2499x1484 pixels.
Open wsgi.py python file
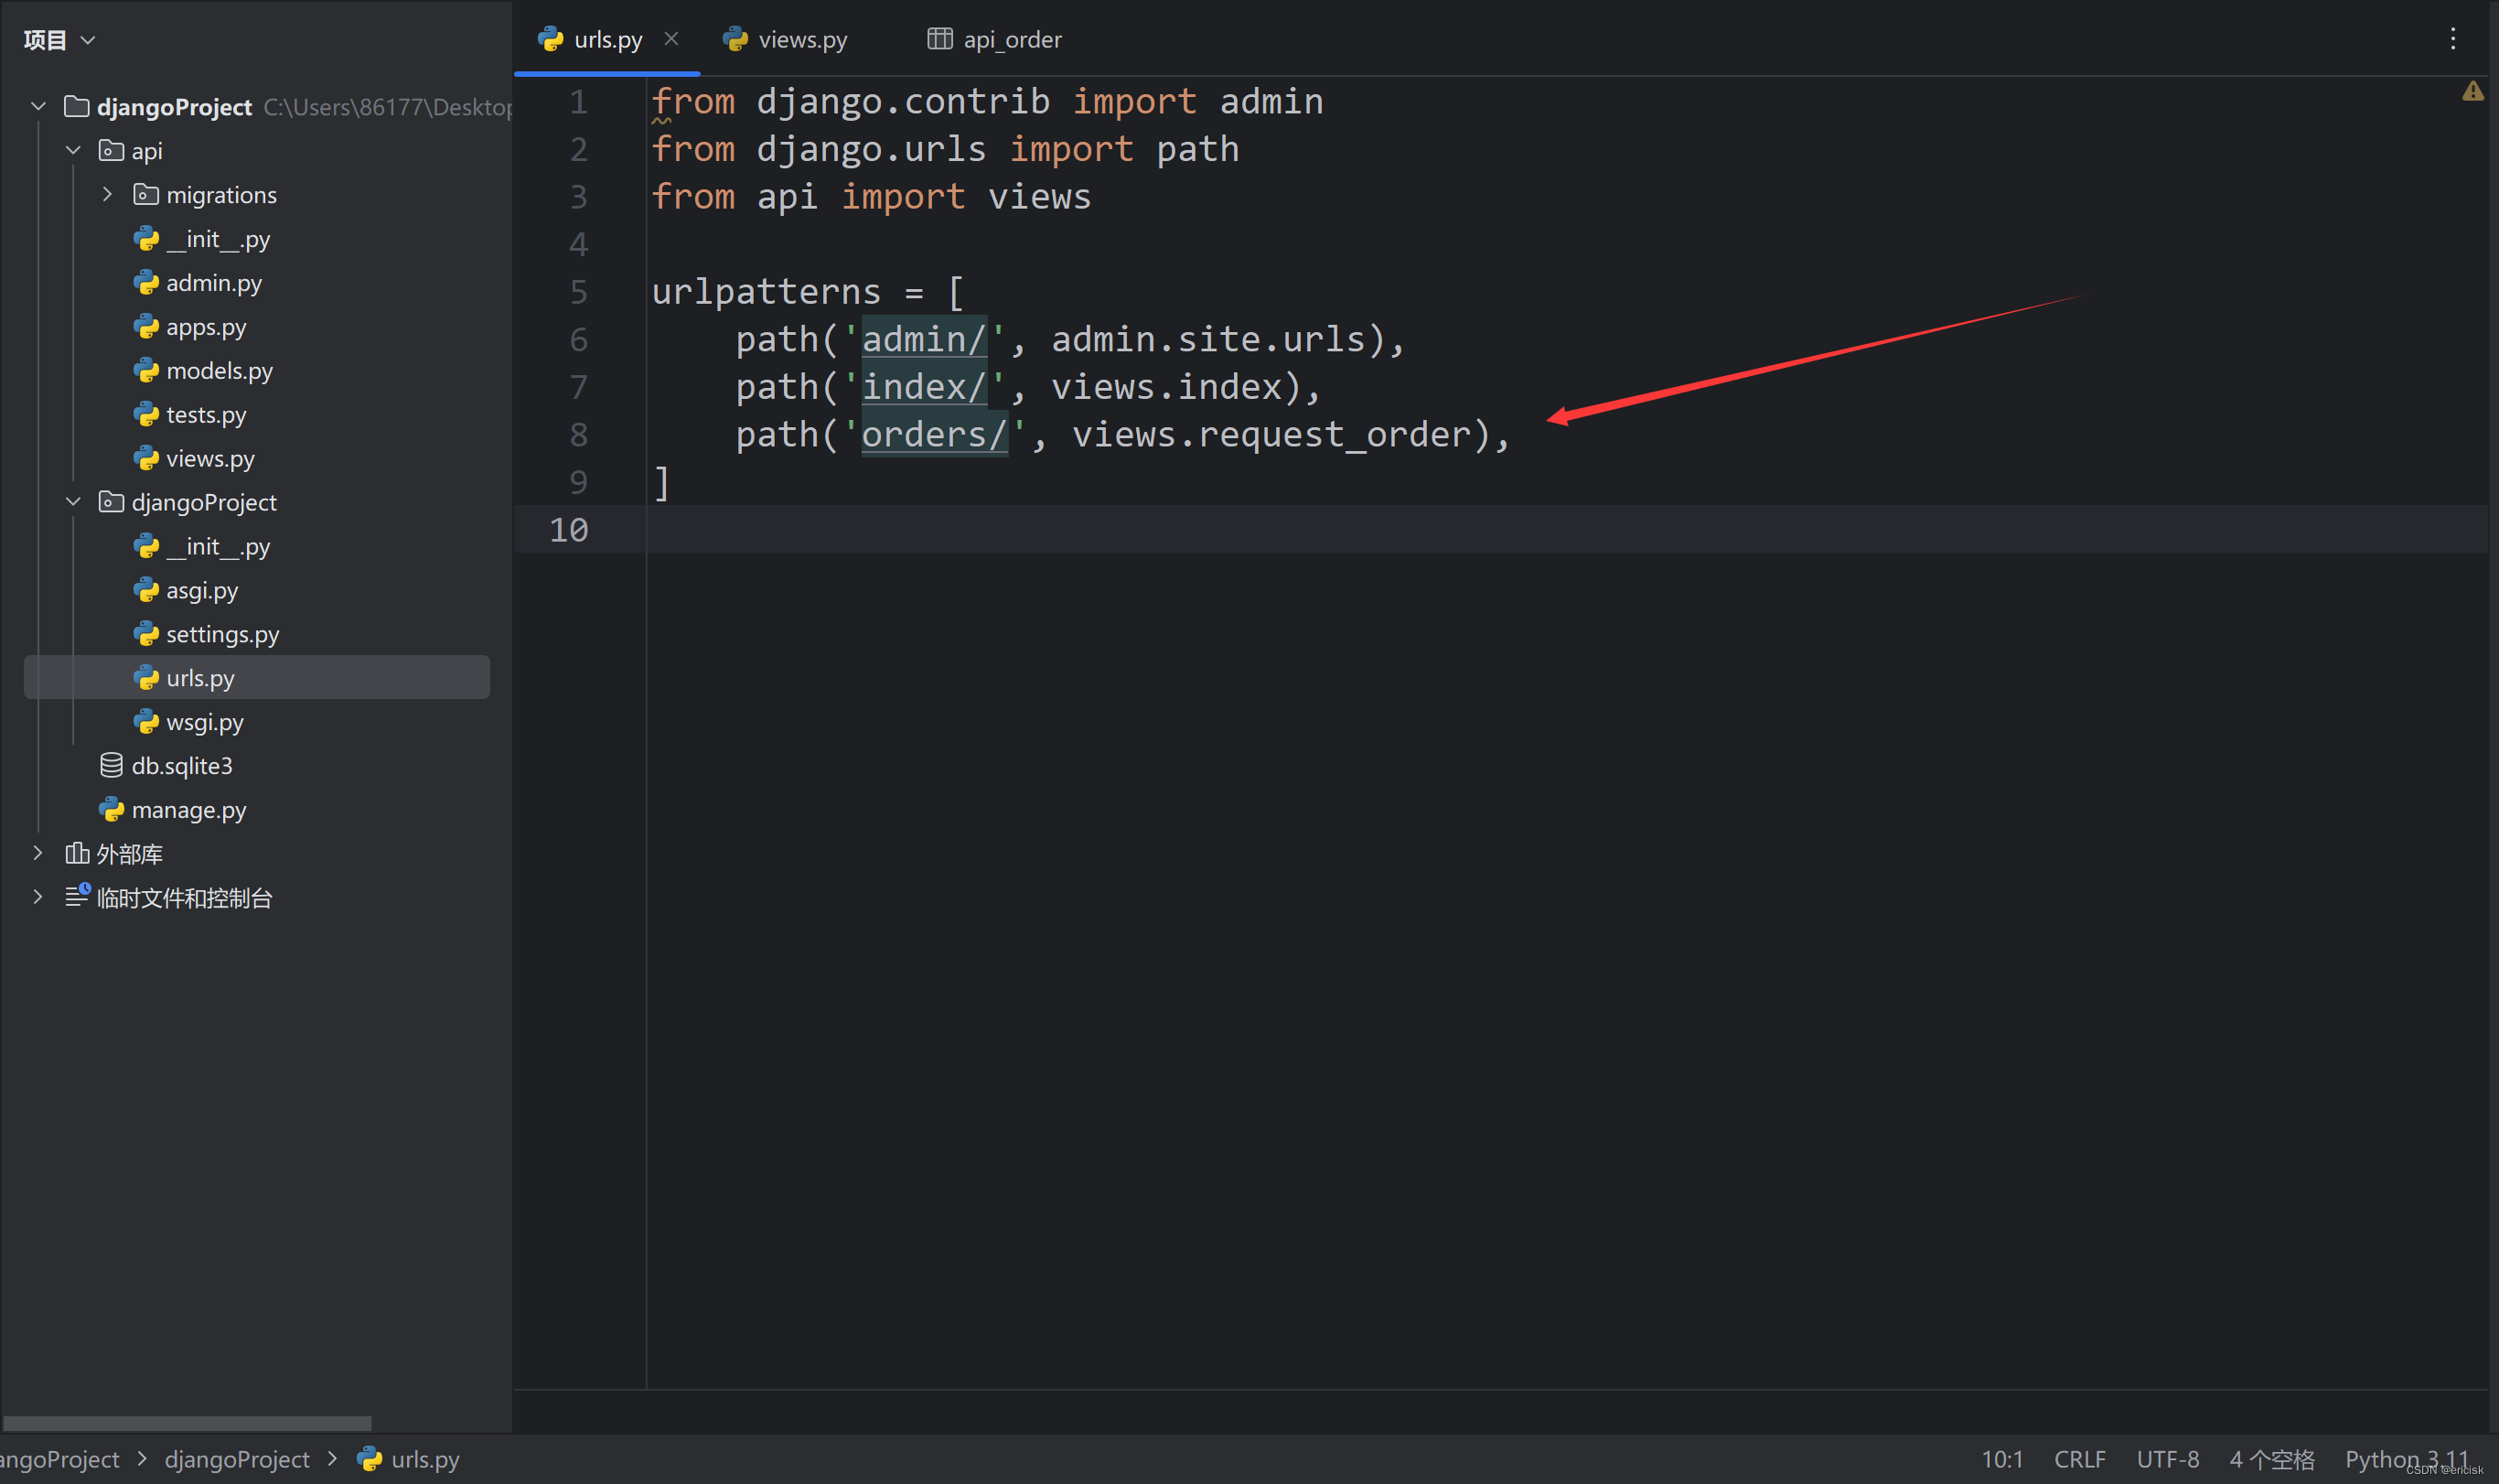pos(204,722)
